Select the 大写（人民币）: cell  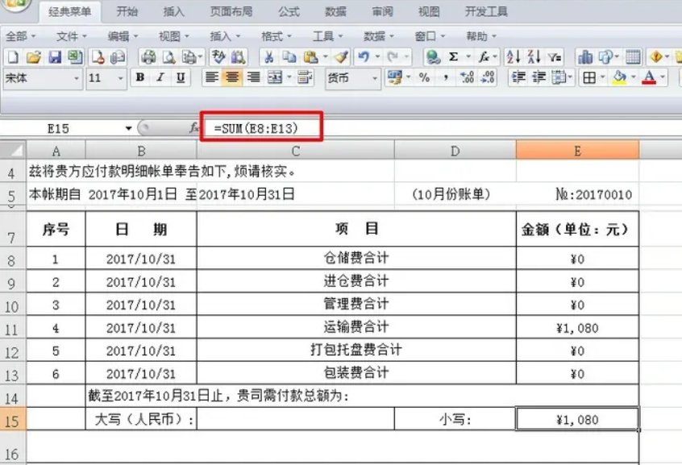[x=141, y=420]
